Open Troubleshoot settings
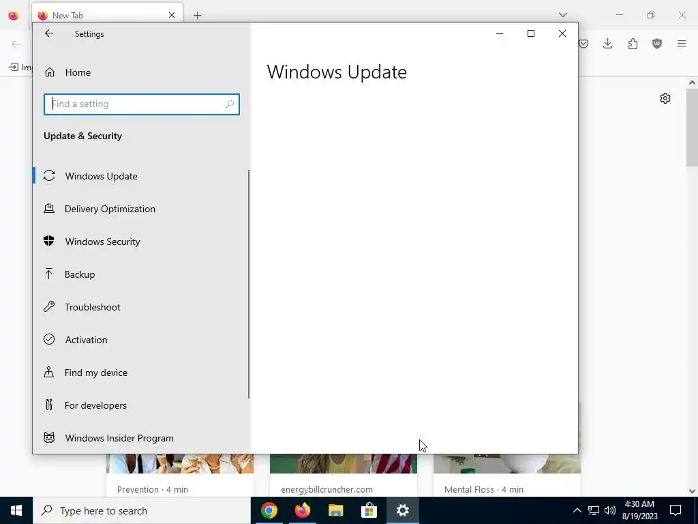The width and height of the screenshot is (698, 524). 140,307
